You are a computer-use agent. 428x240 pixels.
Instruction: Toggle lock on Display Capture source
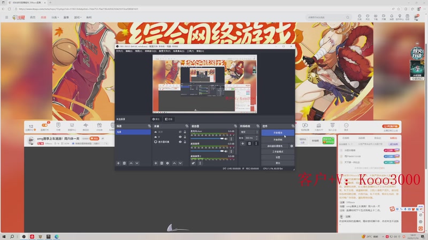point(185,142)
